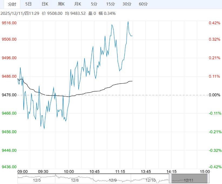The height and width of the screenshot is (184, 222).
Task: Select the 5分 interval tab
Action: 94,4
